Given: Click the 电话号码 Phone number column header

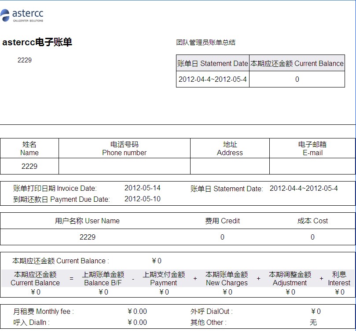Looking at the screenshot, I should point(124,149).
